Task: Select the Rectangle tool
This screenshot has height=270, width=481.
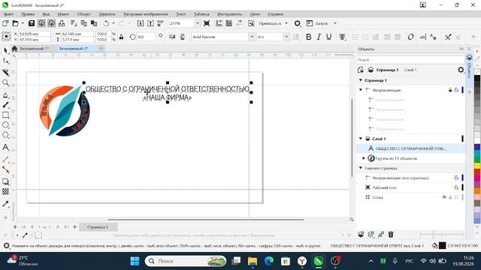Action: 5,115
